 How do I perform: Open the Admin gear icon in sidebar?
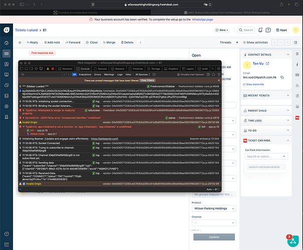(7, 106)
